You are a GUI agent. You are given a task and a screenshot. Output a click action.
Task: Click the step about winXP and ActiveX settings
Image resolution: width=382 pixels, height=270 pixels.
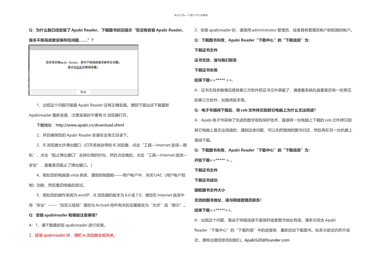[107, 200]
